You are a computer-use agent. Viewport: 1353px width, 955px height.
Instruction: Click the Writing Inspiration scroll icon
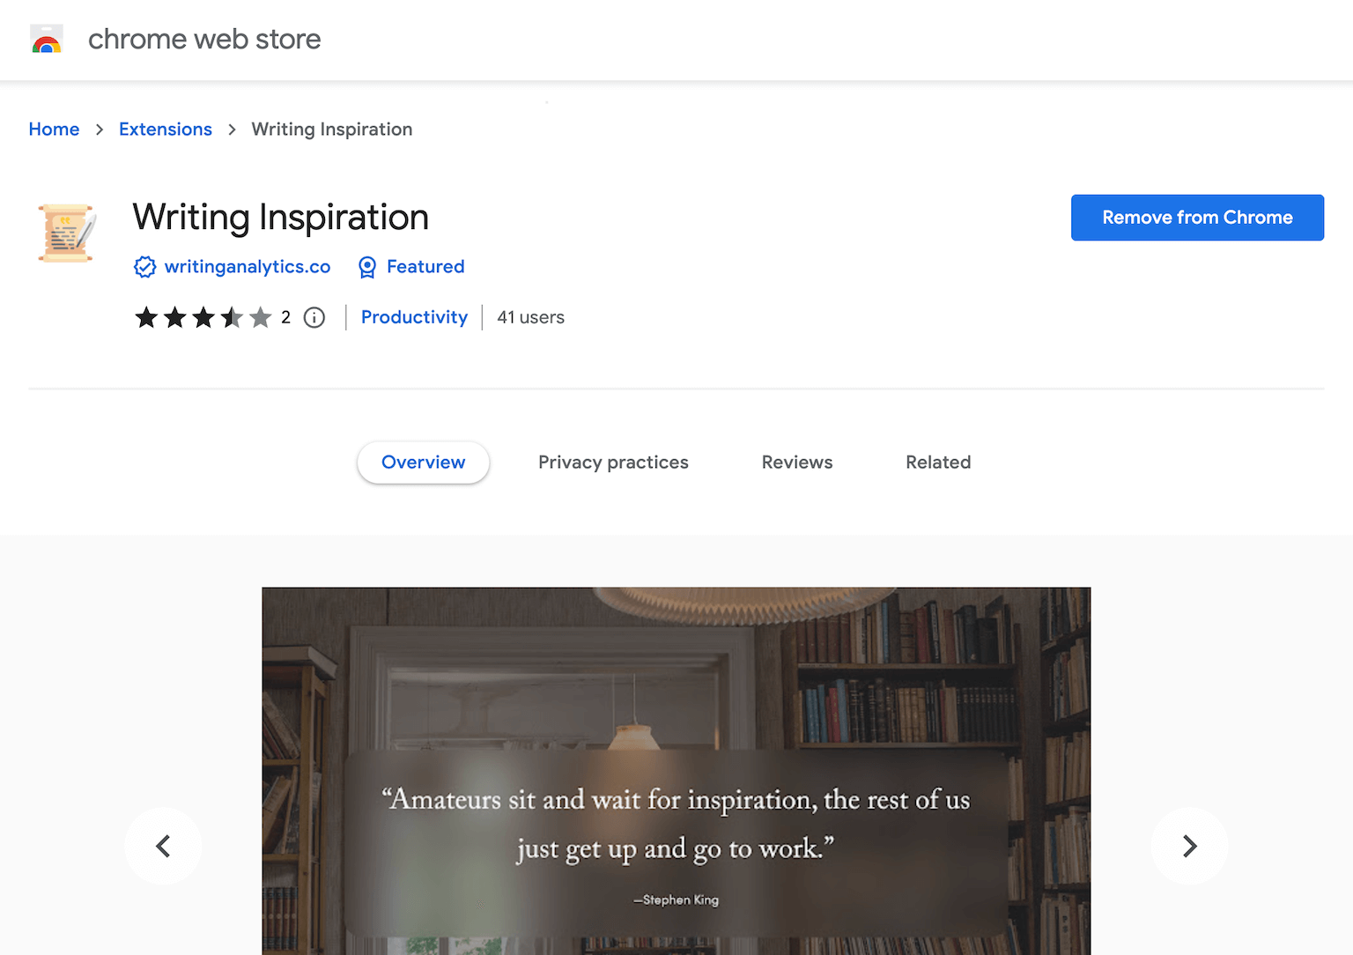pos(67,233)
